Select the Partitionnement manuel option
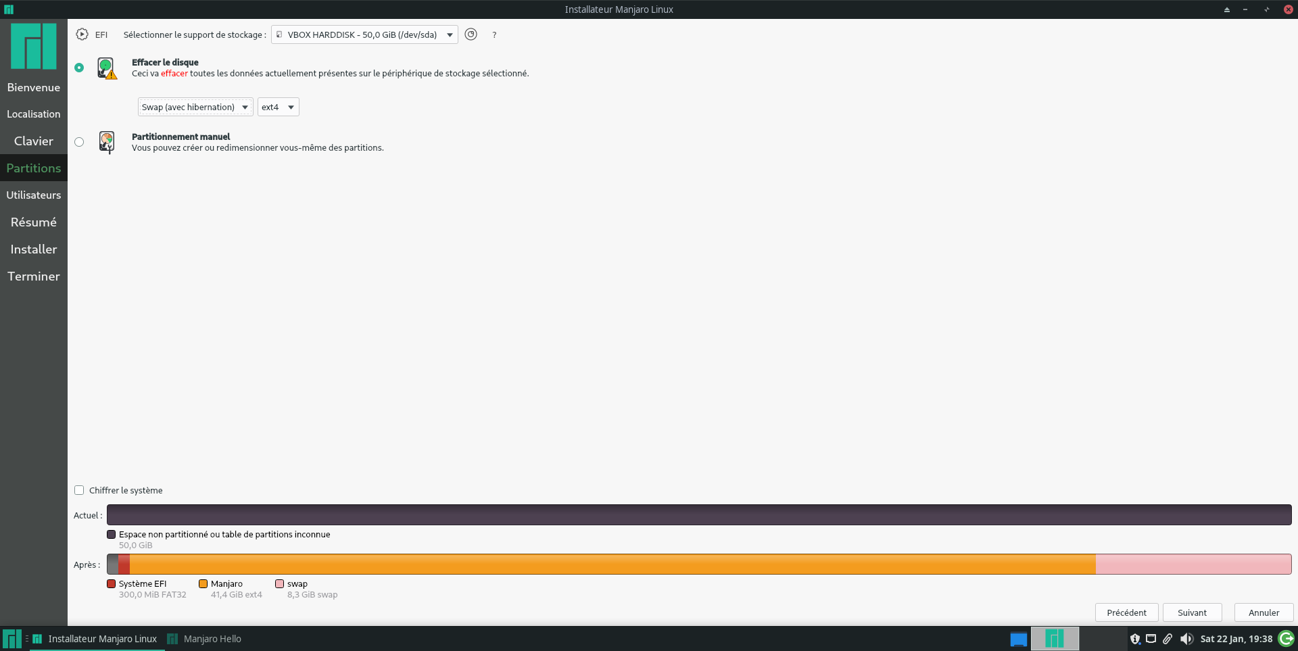1298x651 pixels. tap(79, 142)
